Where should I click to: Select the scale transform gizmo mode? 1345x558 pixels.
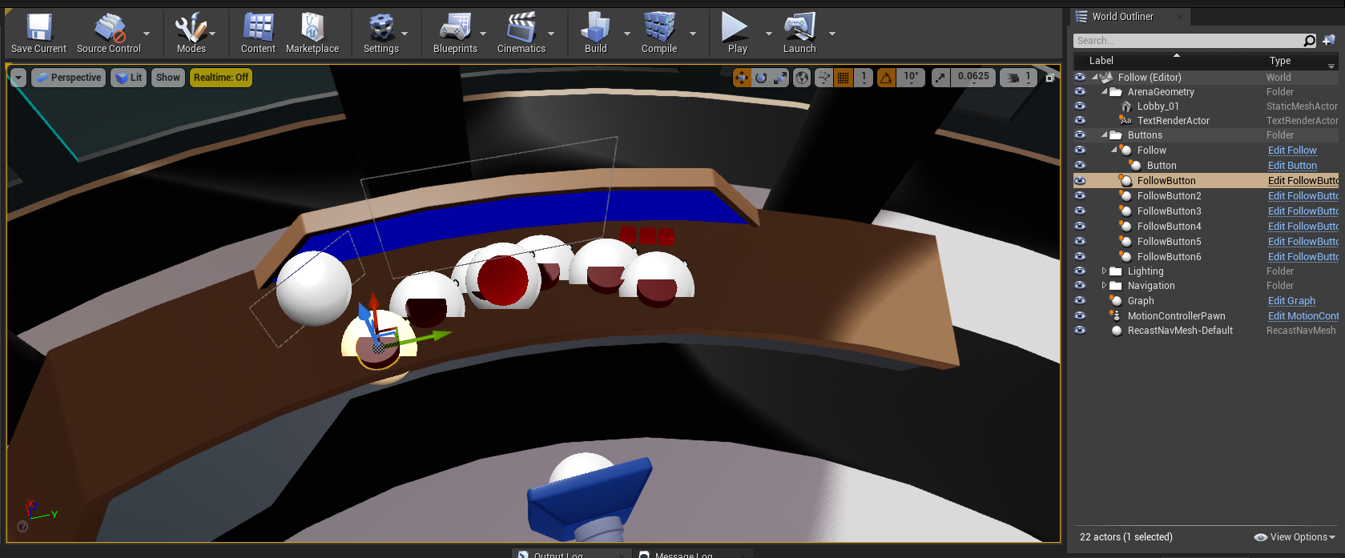[780, 78]
